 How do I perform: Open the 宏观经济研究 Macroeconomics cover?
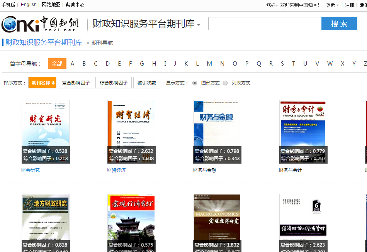coord(217,223)
